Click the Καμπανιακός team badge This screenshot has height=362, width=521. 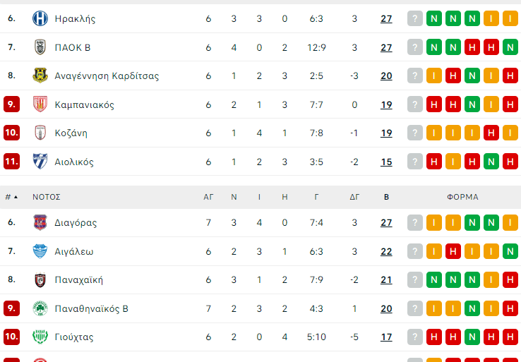[x=40, y=104]
